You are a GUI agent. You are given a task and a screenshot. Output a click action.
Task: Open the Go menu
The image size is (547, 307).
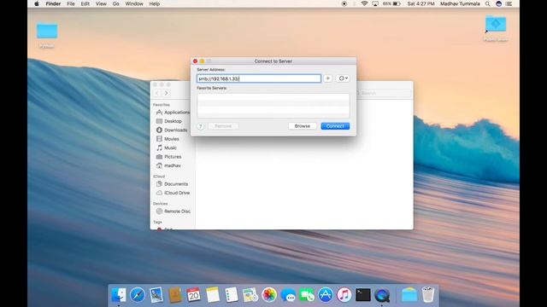coord(116,3)
